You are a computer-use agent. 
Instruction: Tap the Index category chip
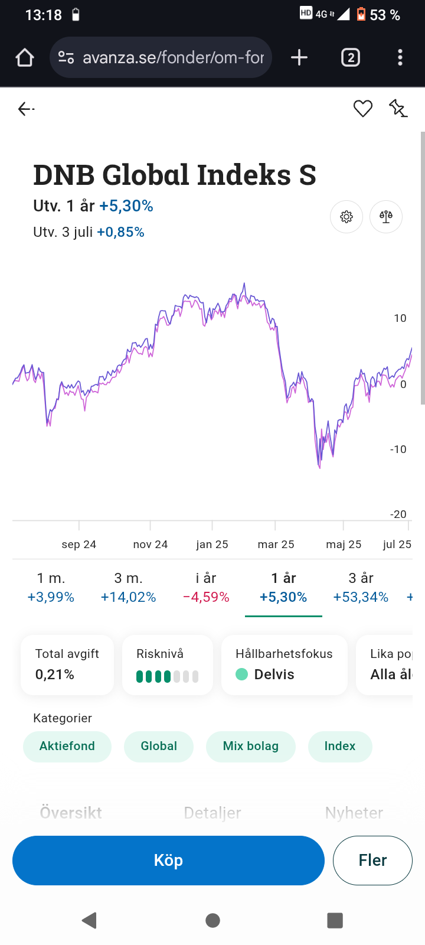click(x=340, y=746)
